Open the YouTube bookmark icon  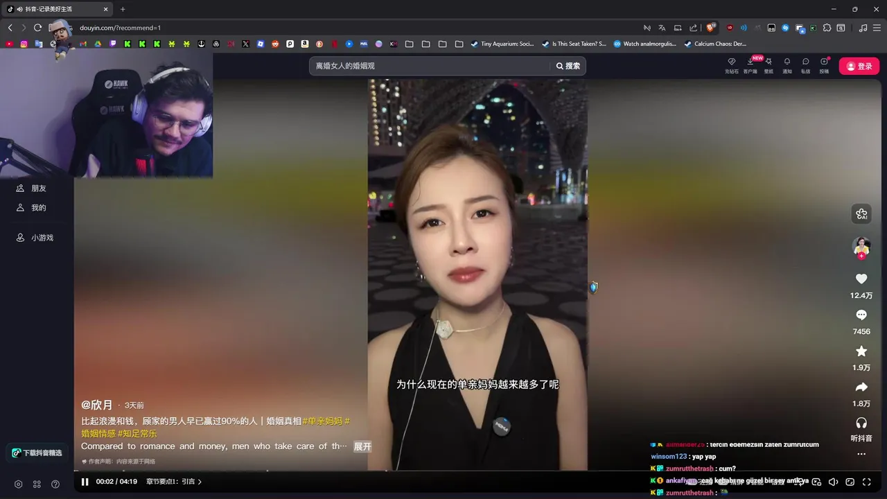(9, 44)
